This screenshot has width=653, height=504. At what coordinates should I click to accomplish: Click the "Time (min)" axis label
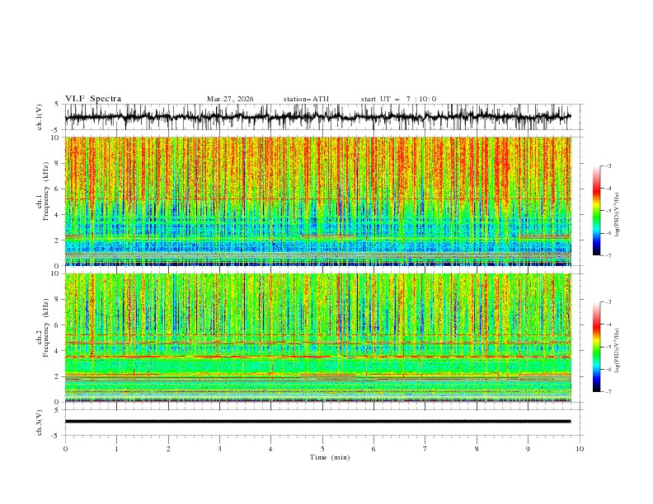pyautogui.click(x=330, y=457)
